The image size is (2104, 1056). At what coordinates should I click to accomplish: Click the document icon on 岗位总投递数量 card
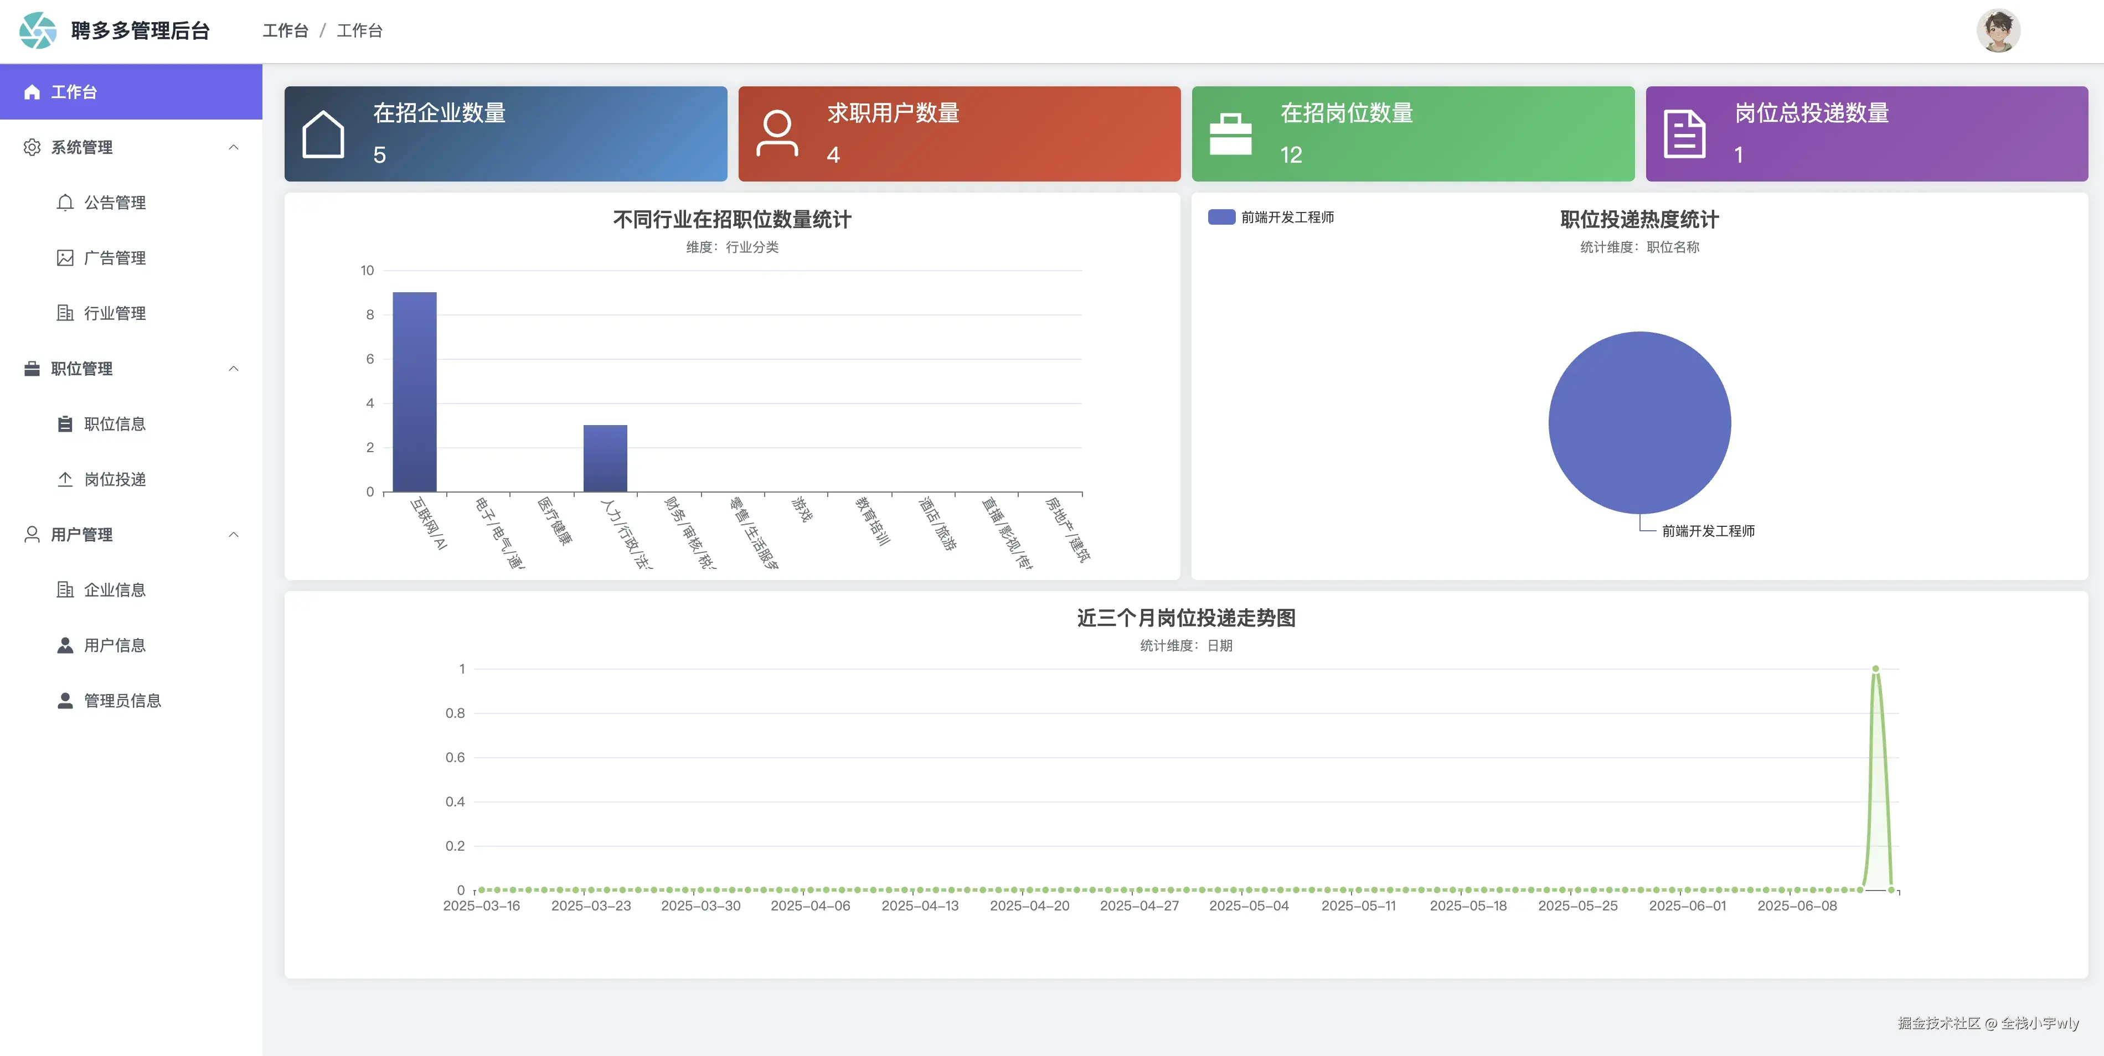coord(1684,134)
